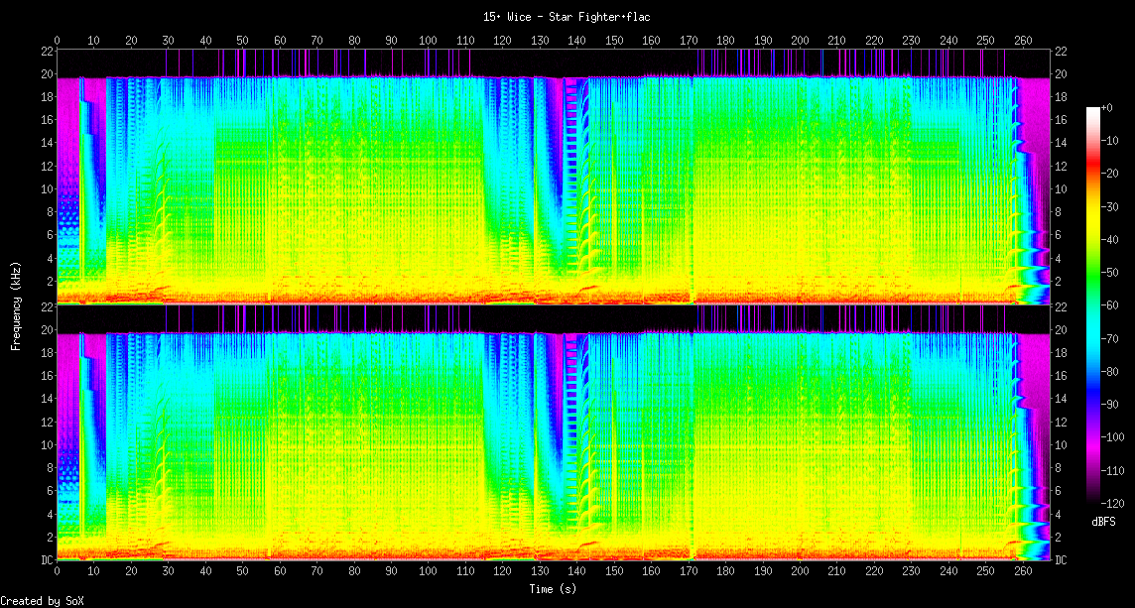The width and height of the screenshot is (1135, 608).
Task: Click the 130 tick on the top time axis
Action: pyautogui.click(x=540, y=41)
